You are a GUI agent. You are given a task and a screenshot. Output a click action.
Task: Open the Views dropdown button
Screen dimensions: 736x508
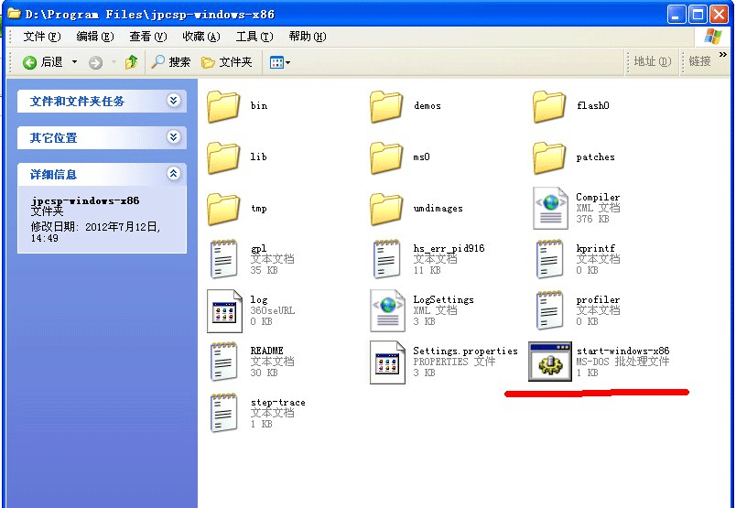tap(280, 62)
